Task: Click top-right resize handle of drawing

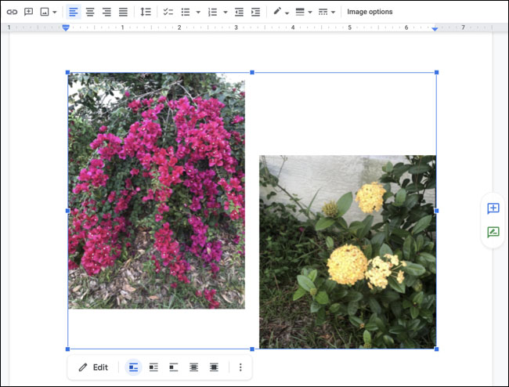Action: [x=437, y=72]
